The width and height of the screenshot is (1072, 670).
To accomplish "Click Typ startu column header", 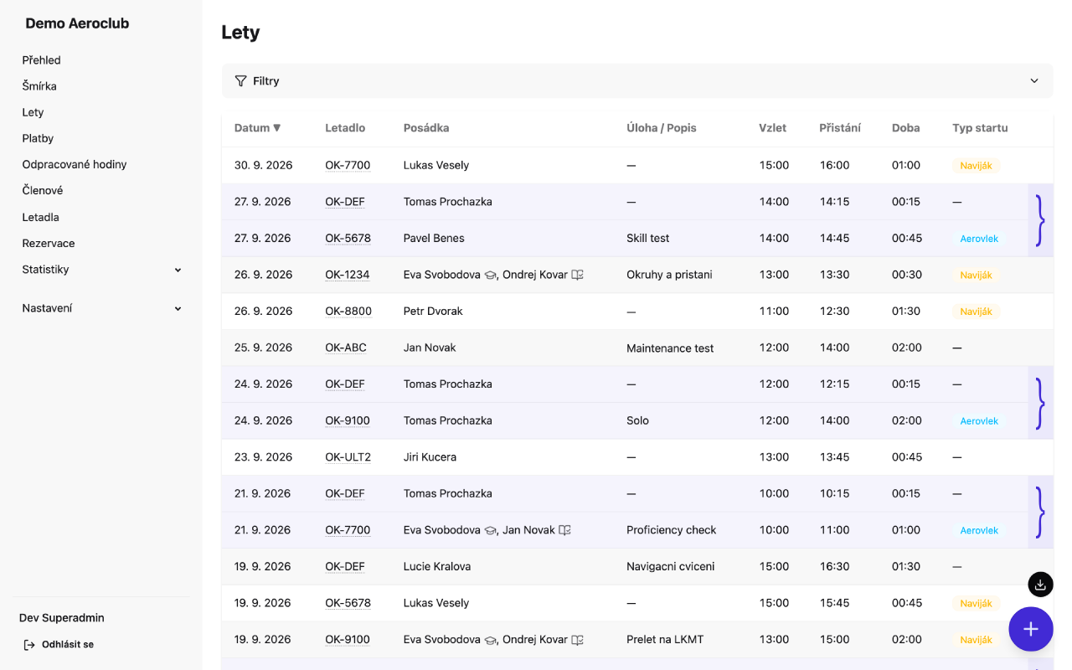I will point(980,128).
